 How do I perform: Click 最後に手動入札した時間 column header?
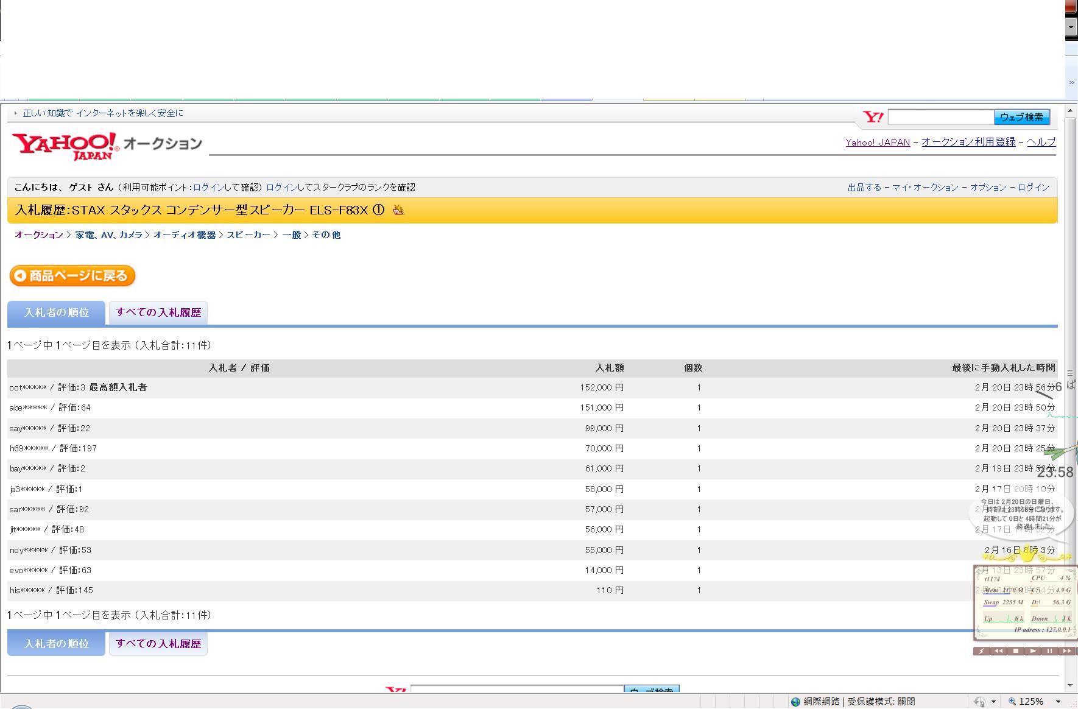(x=1004, y=368)
